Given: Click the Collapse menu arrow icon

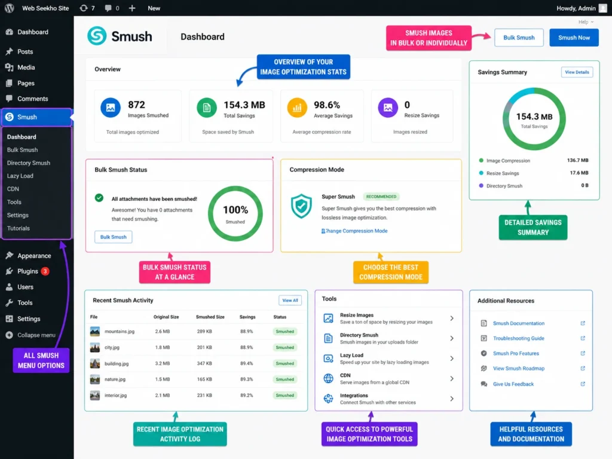Looking at the screenshot, I should (x=10, y=335).
